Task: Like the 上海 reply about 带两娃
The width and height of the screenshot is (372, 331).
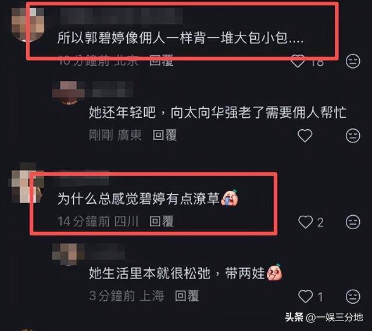Action: [305, 296]
